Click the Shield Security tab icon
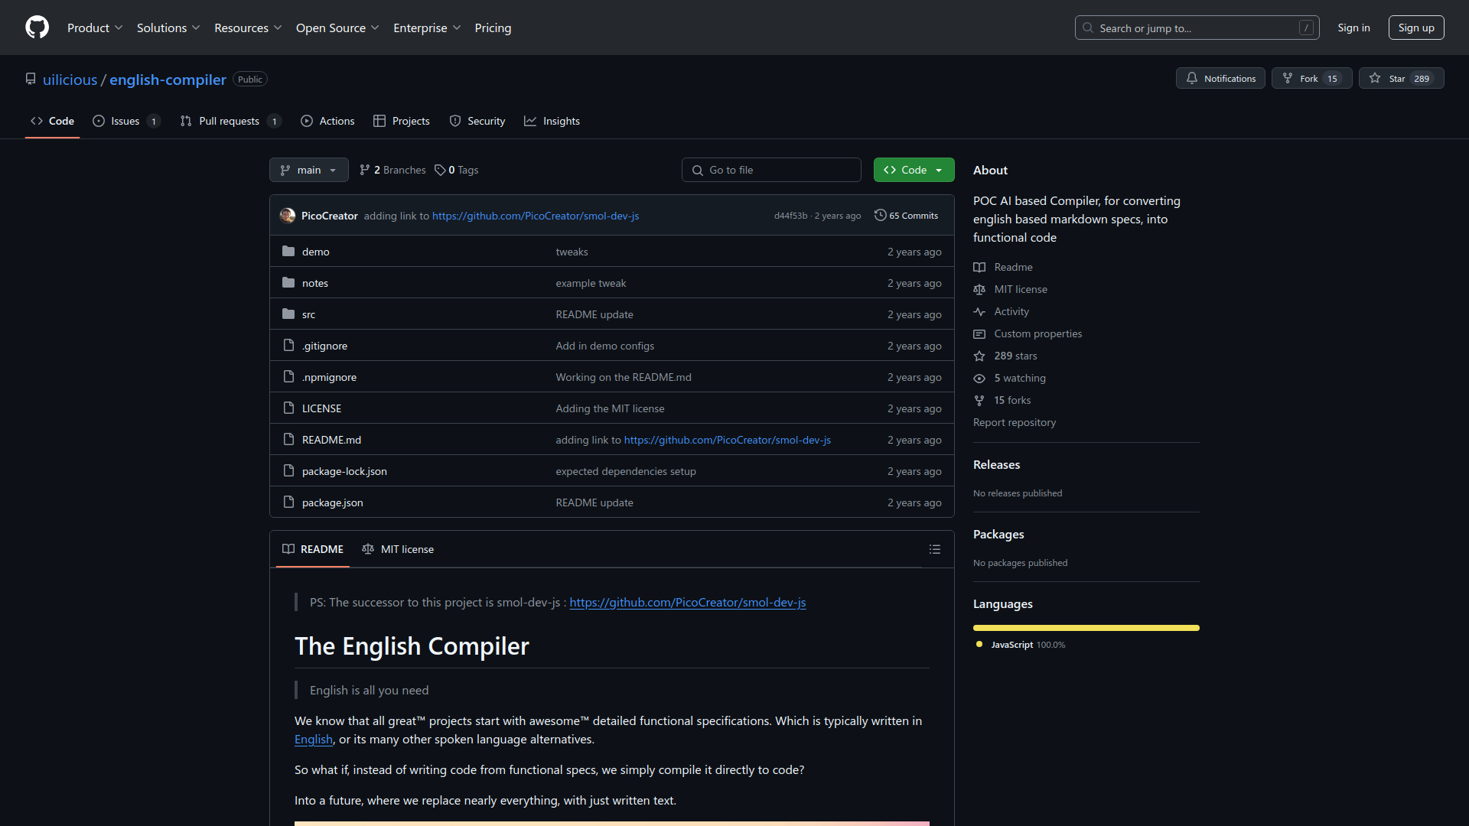 tap(455, 121)
